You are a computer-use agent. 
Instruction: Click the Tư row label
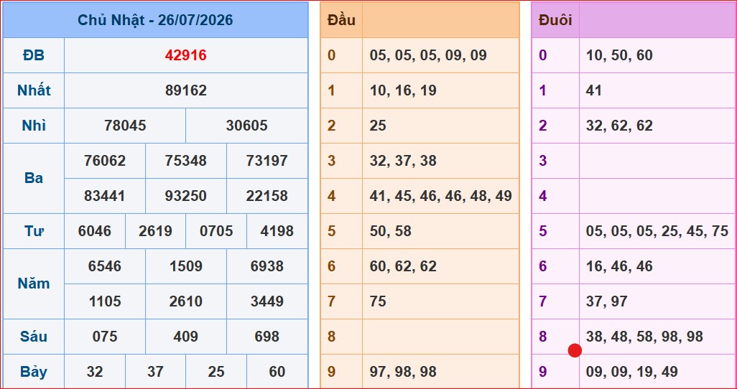click(x=33, y=231)
